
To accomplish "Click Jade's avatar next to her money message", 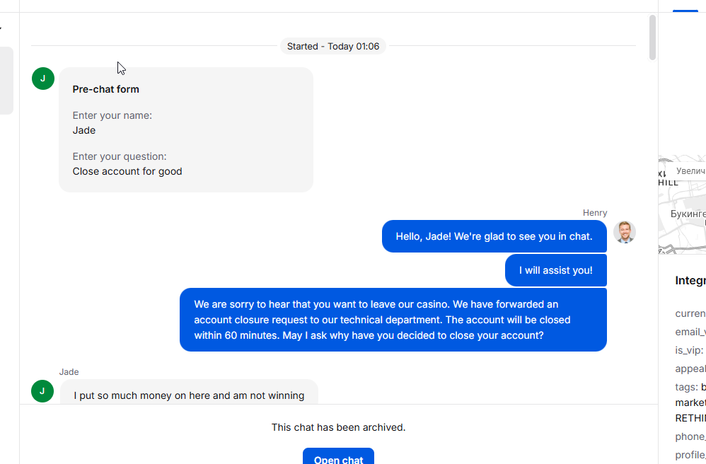I will click(x=42, y=391).
